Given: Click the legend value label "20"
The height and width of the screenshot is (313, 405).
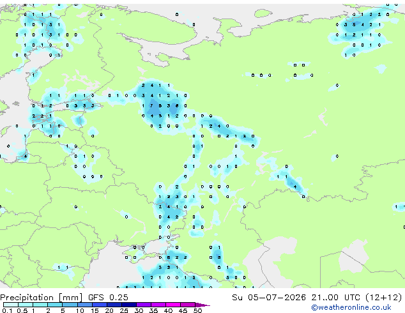Looking at the screenshot, I should pyautogui.click(x=109, y=310).
